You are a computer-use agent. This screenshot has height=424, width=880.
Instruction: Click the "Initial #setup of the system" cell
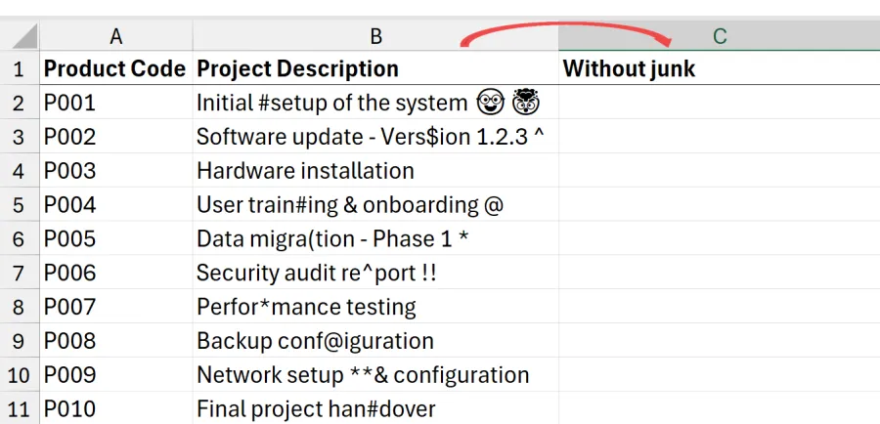click(375, 103)
